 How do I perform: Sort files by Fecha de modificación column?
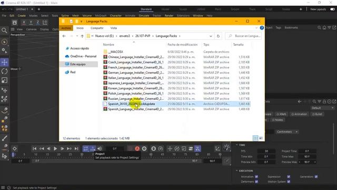click(183, 44)
